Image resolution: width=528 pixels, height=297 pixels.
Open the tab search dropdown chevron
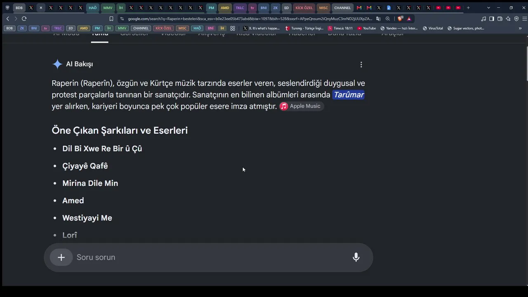pos(488,7)
